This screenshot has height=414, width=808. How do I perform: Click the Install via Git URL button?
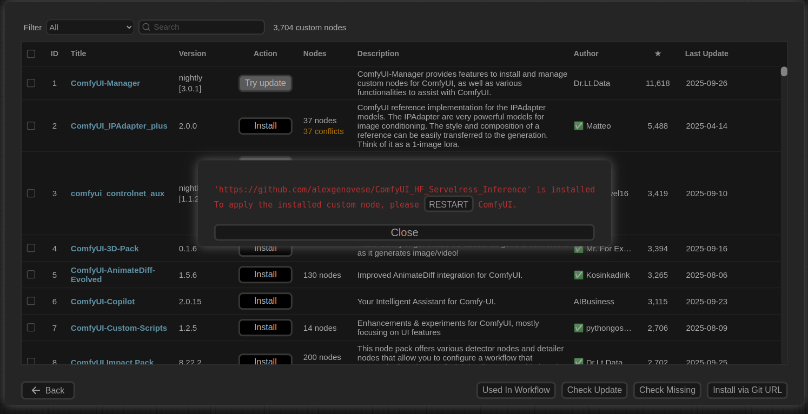coord(747,390)
